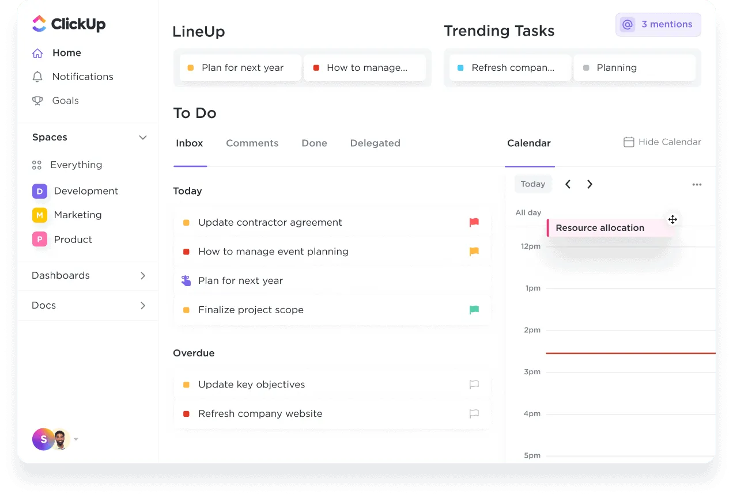Go to previous day with left arrow
This screenshot has height=498, width=733.
[x=568, y=184]
